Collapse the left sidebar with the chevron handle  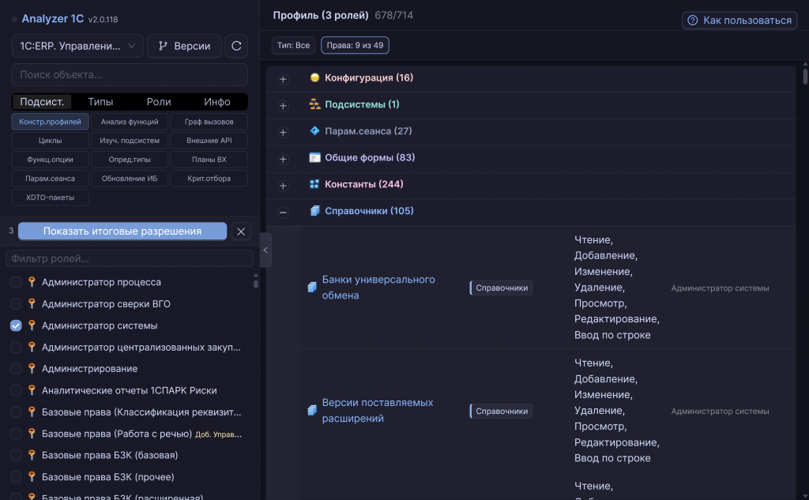point(265,250)
